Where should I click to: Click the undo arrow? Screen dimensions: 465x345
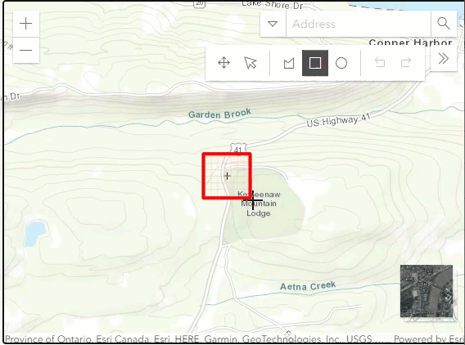pyautogui.click(x=380, y=62)
